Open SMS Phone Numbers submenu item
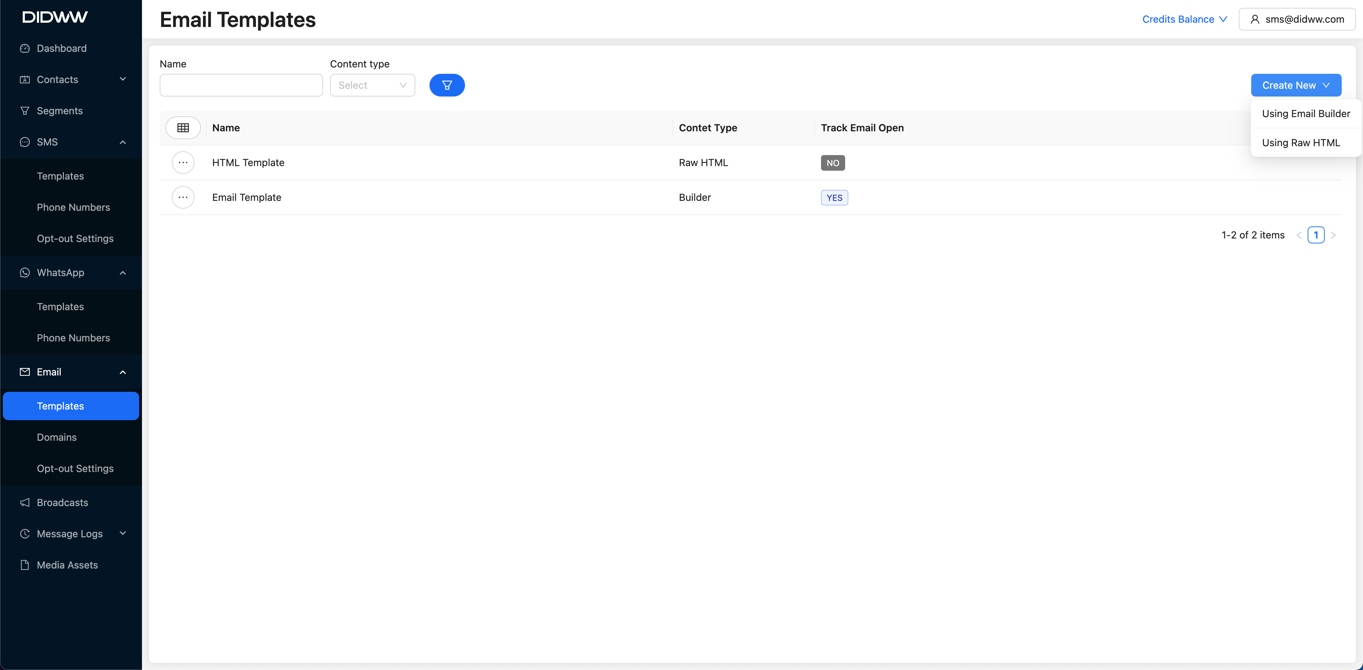The width and height of the screenshot is (1363, 670). click(x=71, y=207)
